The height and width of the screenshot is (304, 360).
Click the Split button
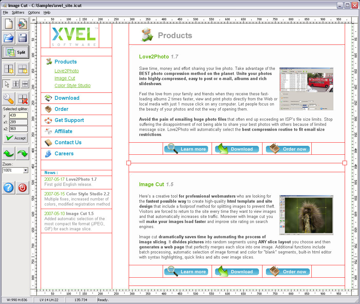click(x=15, y=52)
